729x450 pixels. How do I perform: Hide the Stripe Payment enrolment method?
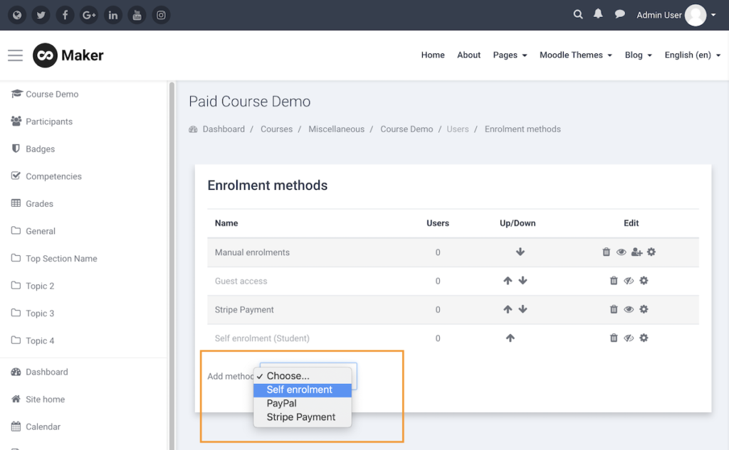point(629,309)
